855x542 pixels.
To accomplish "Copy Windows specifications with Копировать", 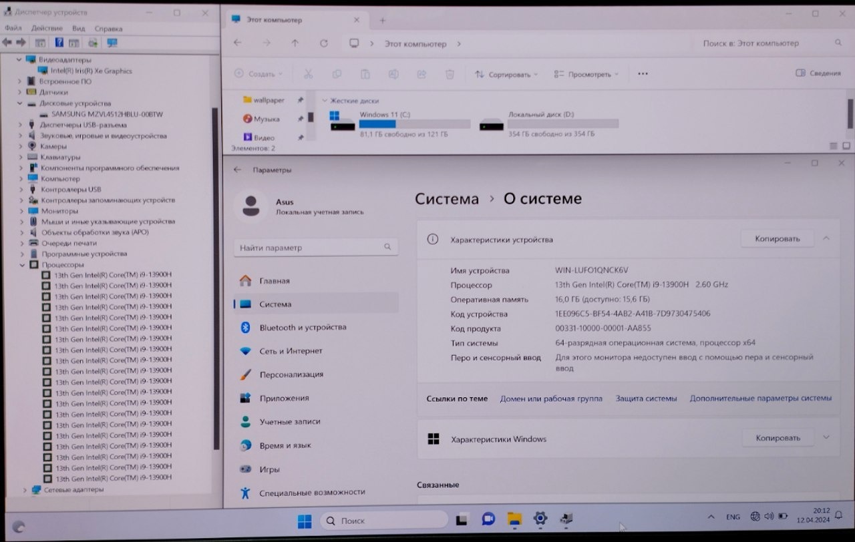I will [778, 438].
